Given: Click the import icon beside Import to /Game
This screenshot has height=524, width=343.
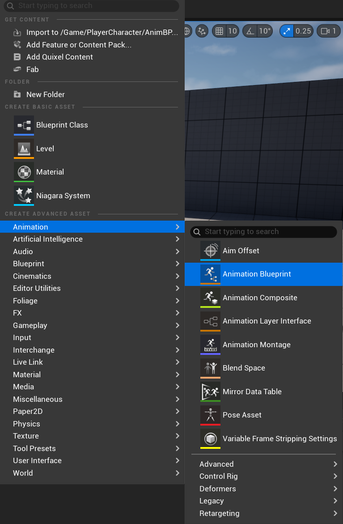Looking at the screenshot, I should (17, 32).
